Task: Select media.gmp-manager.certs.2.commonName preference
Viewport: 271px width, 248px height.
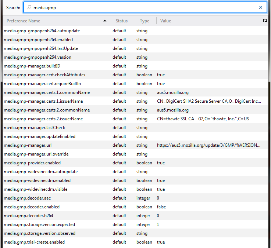Action: click(x=47, y=110)
